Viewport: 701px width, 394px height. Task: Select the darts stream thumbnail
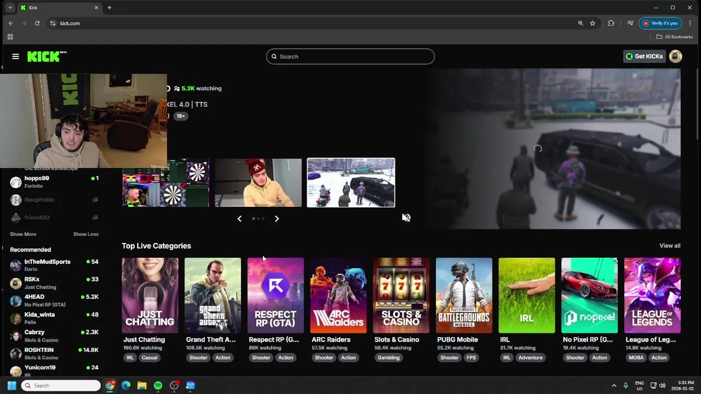coord(166,183)
